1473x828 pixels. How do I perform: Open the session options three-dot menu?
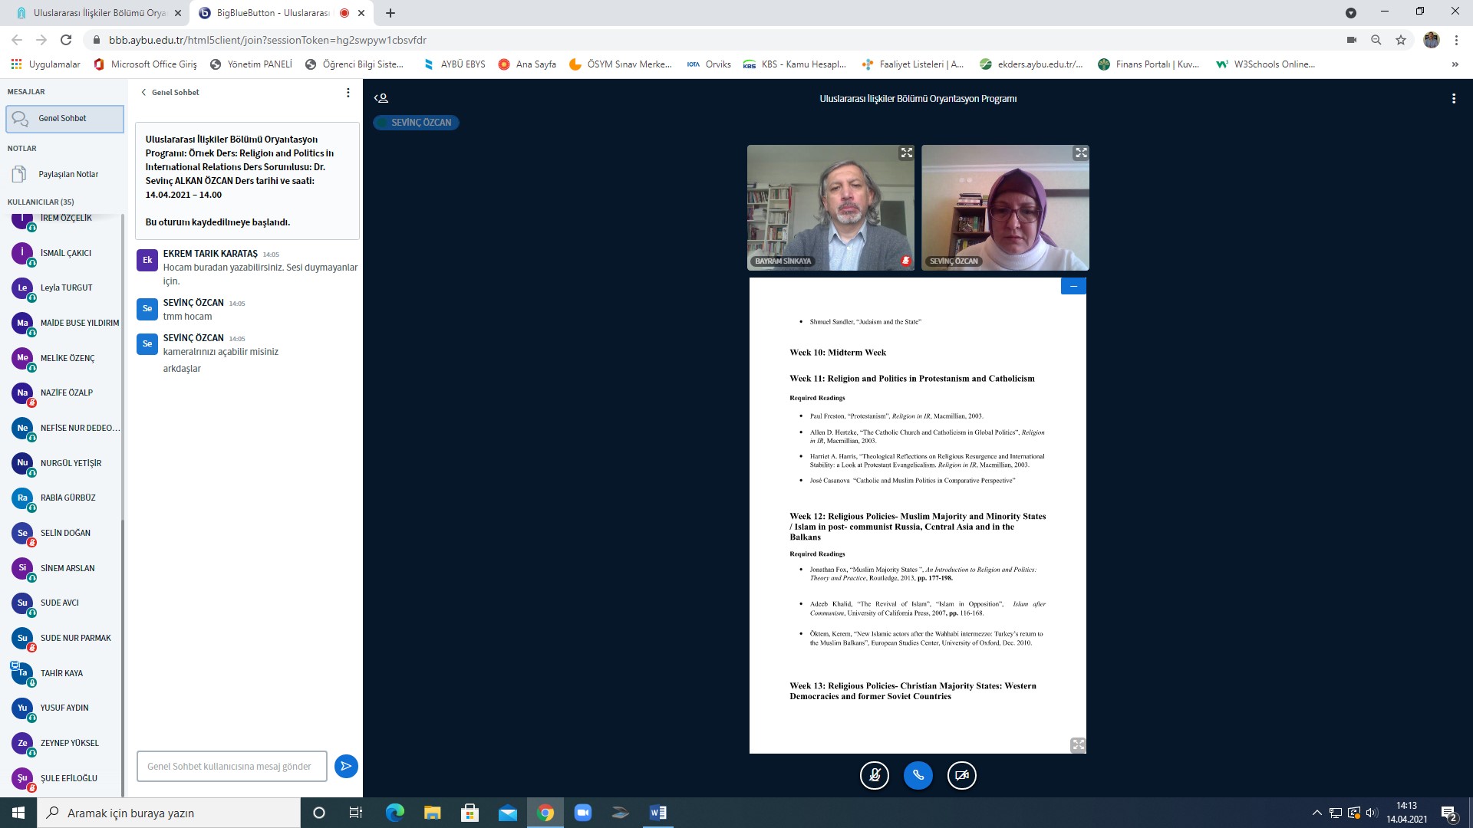[1453, 98]
